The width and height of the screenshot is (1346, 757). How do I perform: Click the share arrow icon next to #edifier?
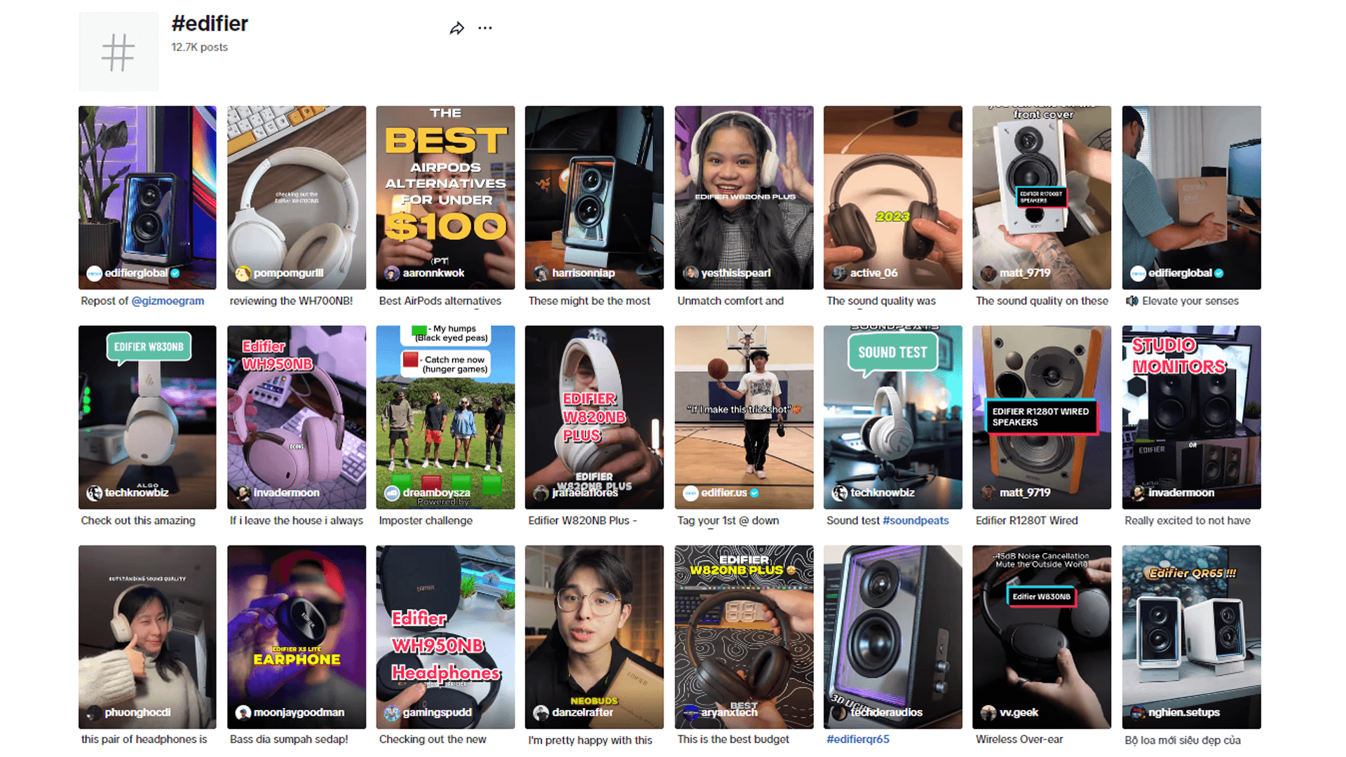(456, 29)
